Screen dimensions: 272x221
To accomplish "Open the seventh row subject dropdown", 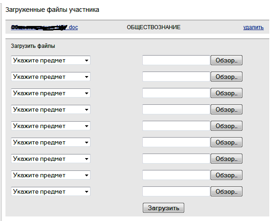I will click(x=50, y=159).
